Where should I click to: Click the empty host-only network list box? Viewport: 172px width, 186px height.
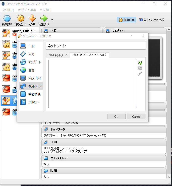point(92,84)
